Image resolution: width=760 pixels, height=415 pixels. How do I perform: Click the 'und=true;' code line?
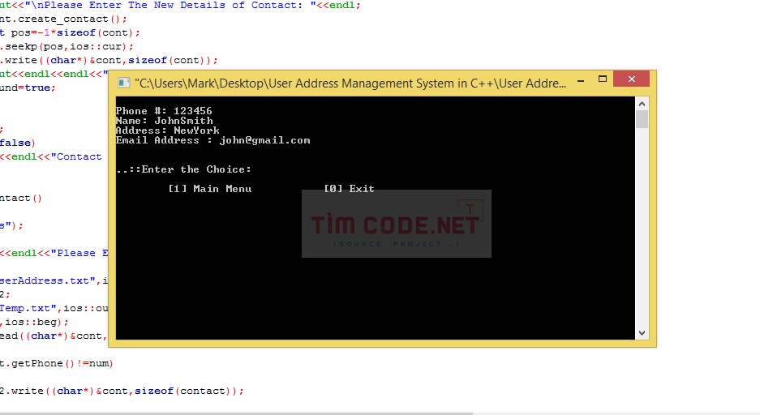point(28,88)
